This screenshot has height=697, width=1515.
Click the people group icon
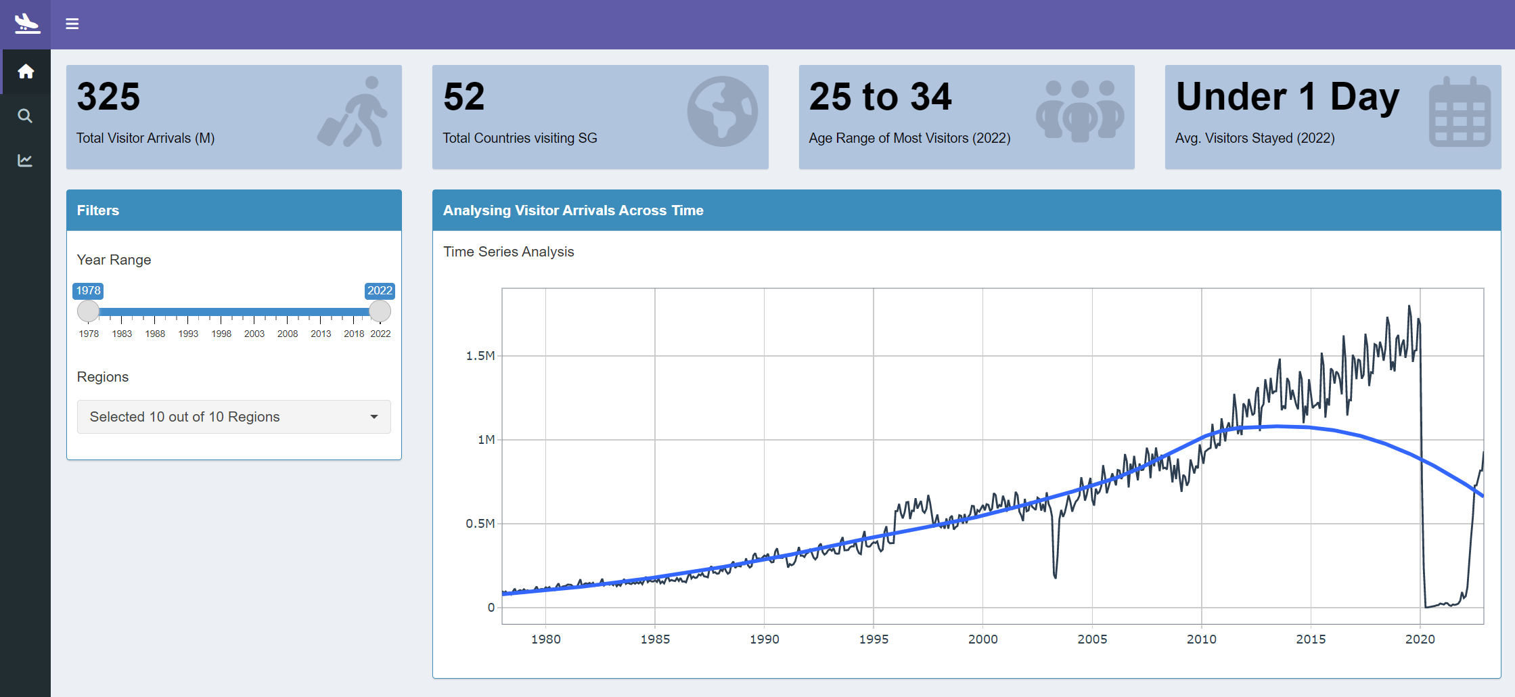pyautogui.click(x=1079, y=112)
